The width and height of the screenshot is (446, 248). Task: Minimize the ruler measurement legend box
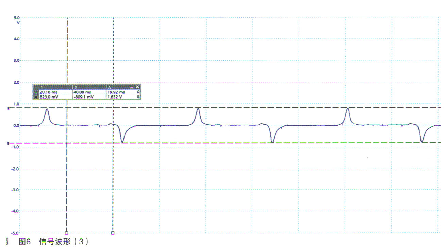tap(132, 88)
